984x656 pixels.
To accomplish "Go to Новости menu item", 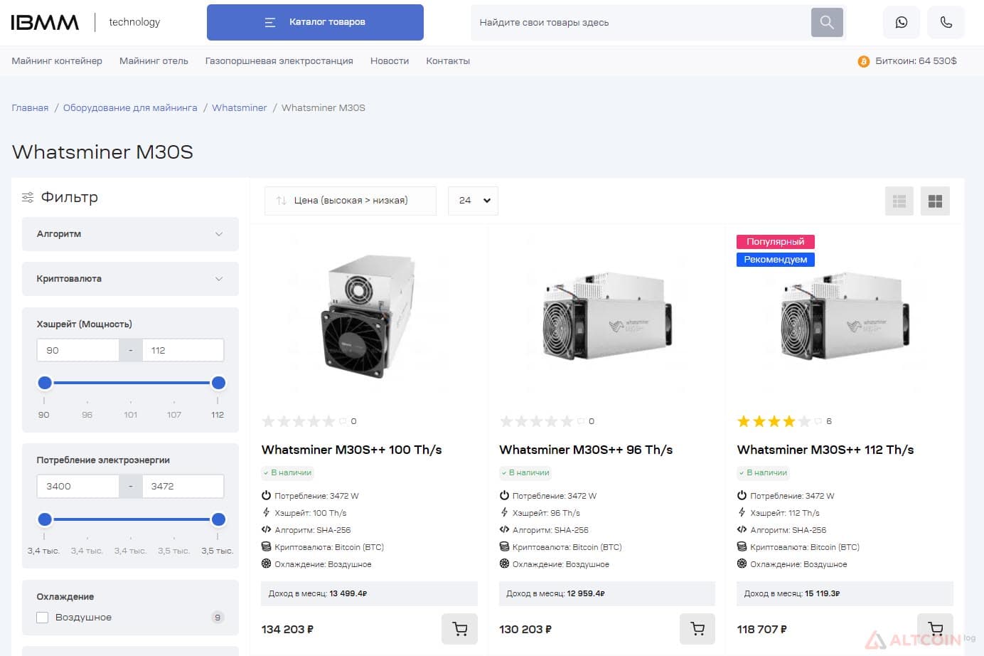I will pos(390,61).
